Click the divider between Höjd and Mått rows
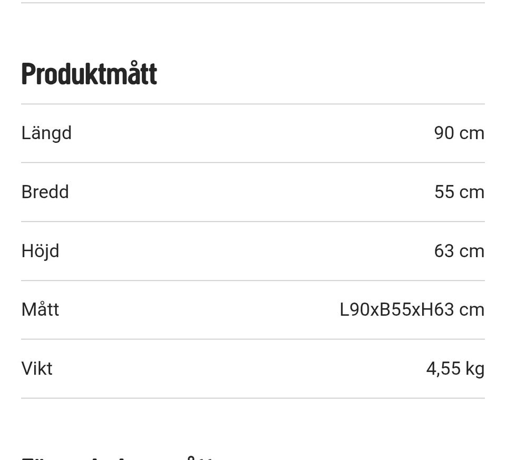506x460 pixels. click(253, 280)
